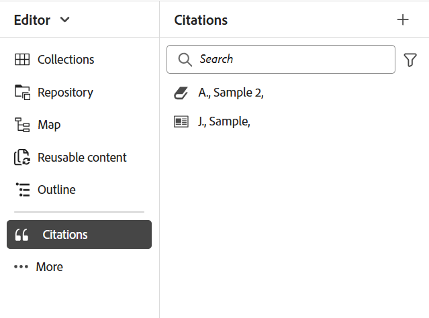Click the magnifier icon in Search
This screenshot has height=318, width=429.
185,60
